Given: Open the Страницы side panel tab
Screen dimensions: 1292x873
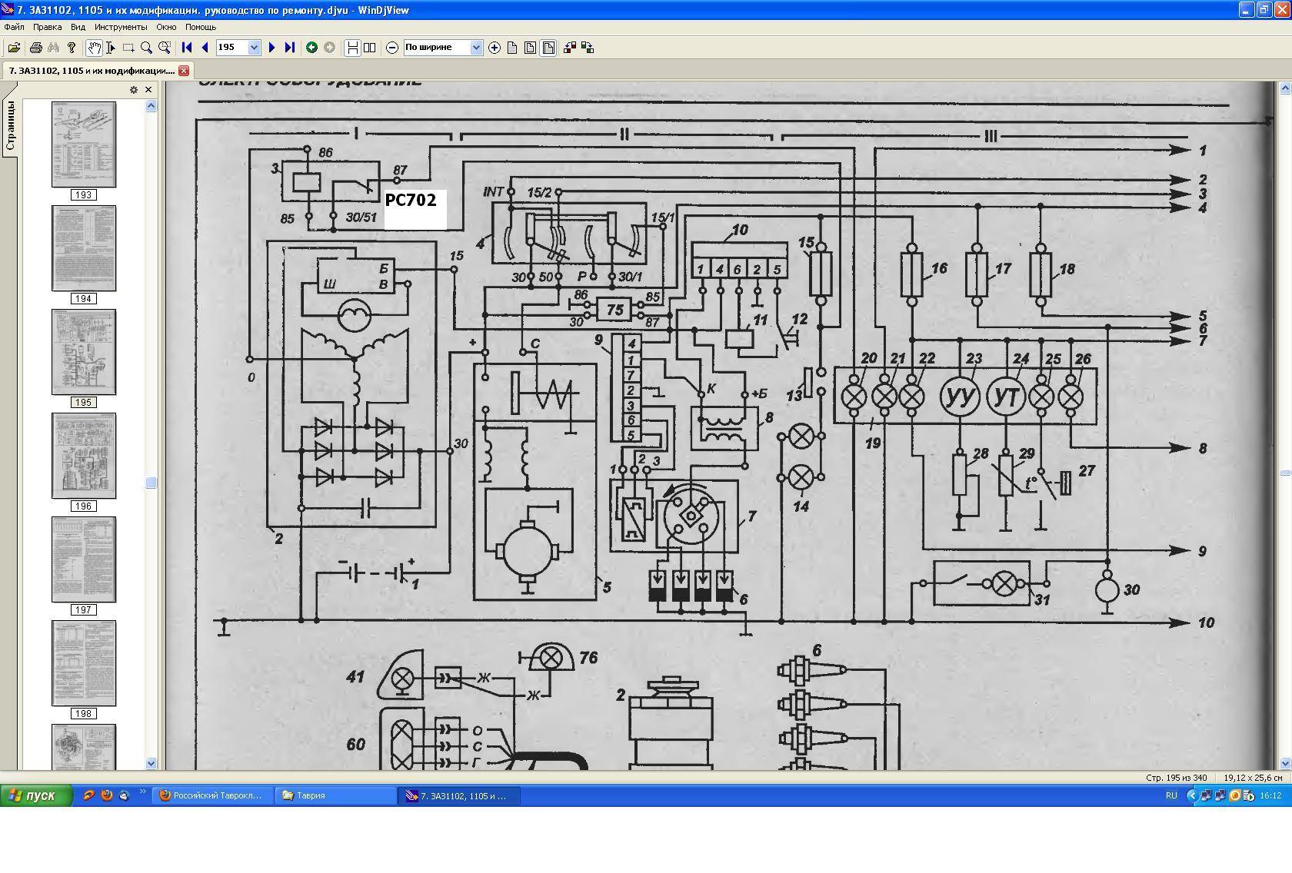Looking at the screenshot, I should tap(10, 125).
